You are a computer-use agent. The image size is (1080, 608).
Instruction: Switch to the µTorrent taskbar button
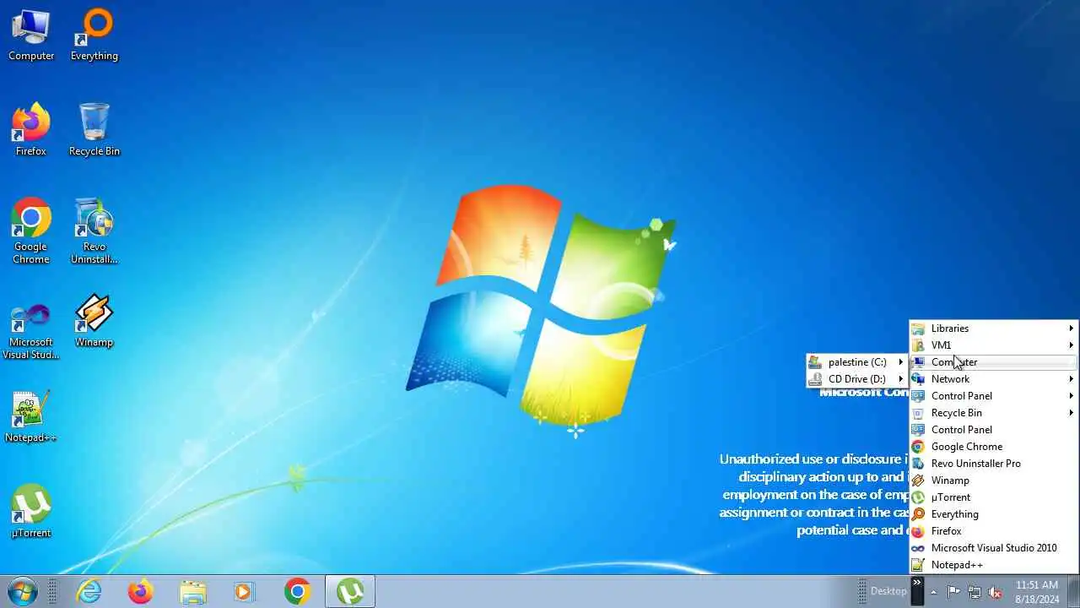[350, 592]
